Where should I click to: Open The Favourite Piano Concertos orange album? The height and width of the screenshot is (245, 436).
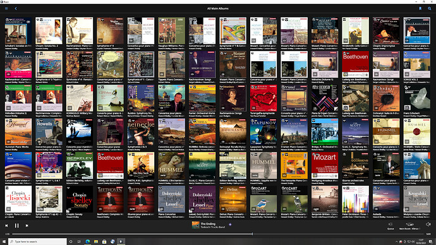coord(294,165)
